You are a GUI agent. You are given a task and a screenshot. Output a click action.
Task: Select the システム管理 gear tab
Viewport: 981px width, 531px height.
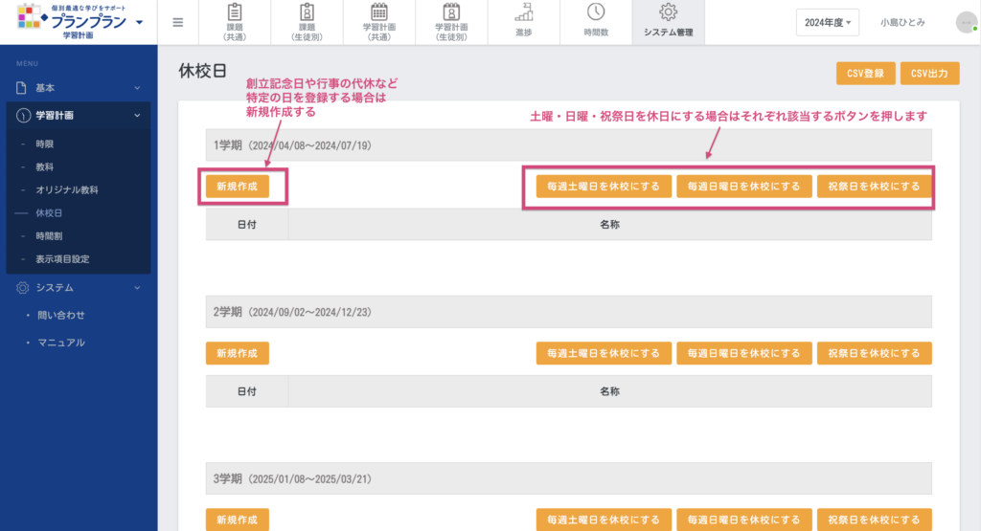pos(668,22)
